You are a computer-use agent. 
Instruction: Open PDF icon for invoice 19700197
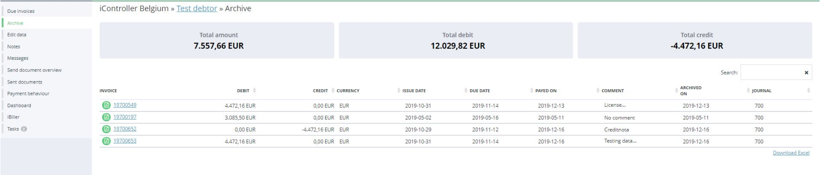click(106, 117)
